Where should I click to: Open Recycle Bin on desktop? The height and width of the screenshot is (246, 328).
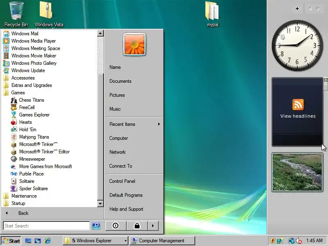point(16,14)
